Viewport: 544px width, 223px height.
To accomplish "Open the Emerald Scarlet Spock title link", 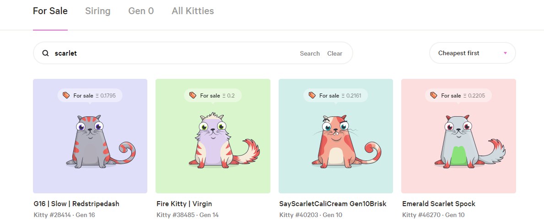I will coord(438,204).
